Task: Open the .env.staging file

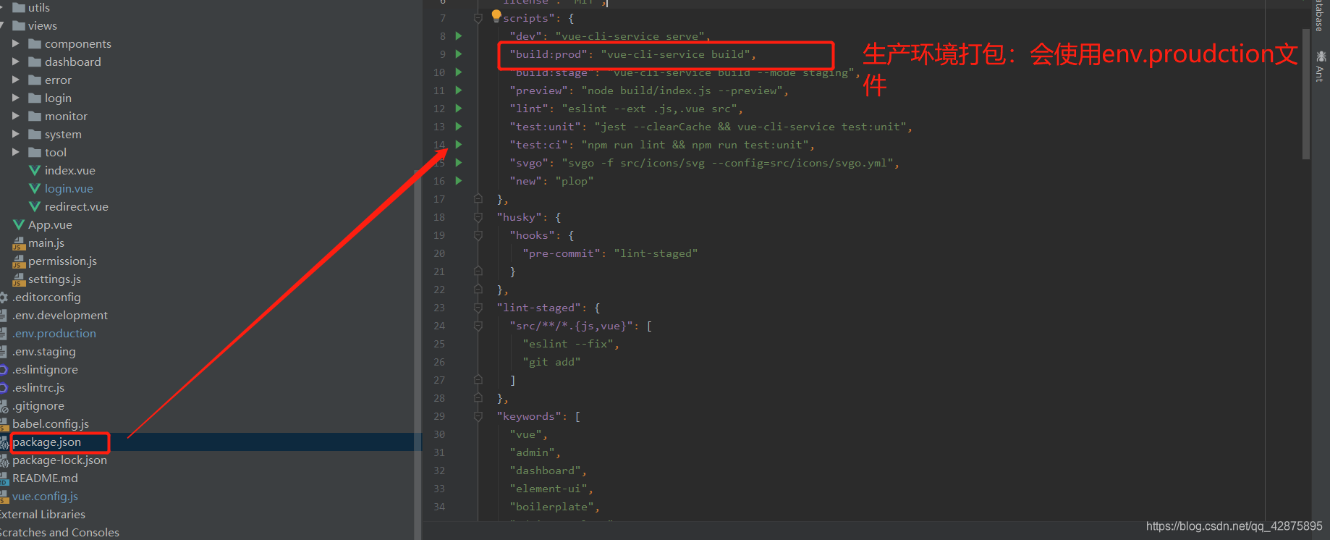Action: [44, 351]
